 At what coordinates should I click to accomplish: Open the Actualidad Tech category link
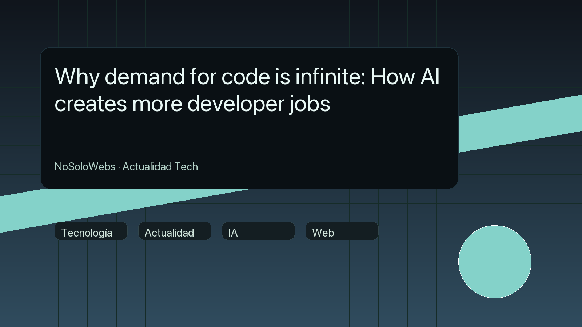(x=160, y=167)
